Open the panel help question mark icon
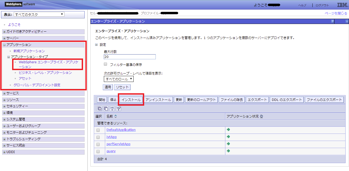The width and height of the screenshot is (349, 171). click(332, 21)
